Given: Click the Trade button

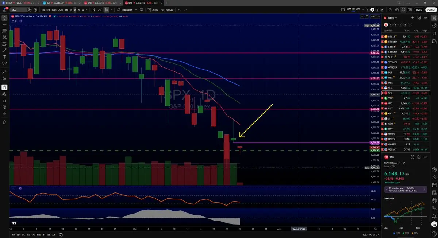Looking at the screenshot, I should click(x=419, y=10).
